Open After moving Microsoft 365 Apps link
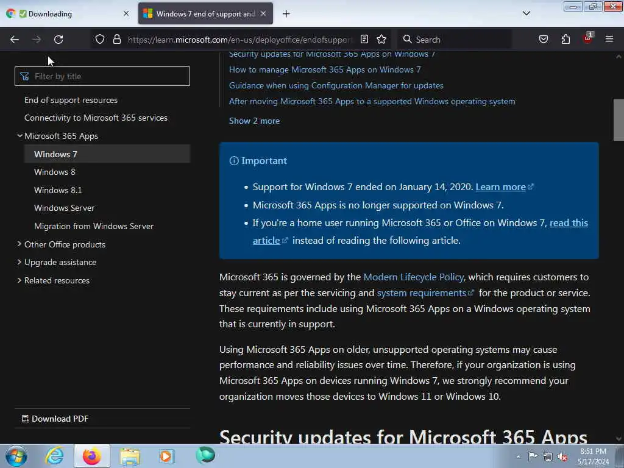 click(372, 102)
